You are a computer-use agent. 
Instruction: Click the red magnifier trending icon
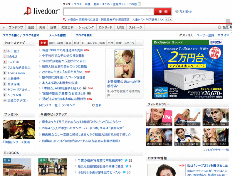(x=64, y=19)
